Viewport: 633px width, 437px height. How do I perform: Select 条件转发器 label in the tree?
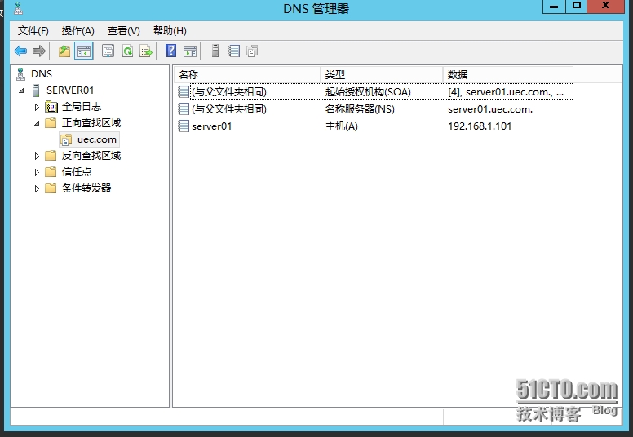point(86,188)
